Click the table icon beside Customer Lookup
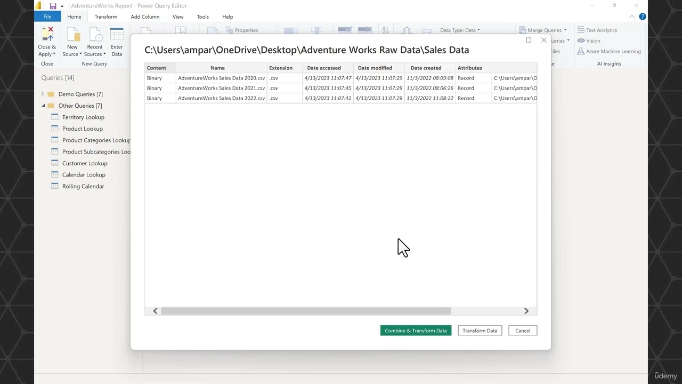 click(x=54, y=163)
